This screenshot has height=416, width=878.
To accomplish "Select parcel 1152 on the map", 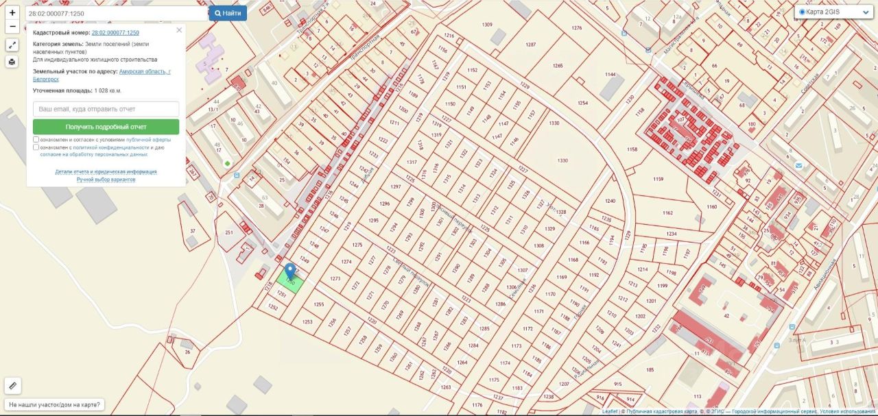I will [472, 70].
